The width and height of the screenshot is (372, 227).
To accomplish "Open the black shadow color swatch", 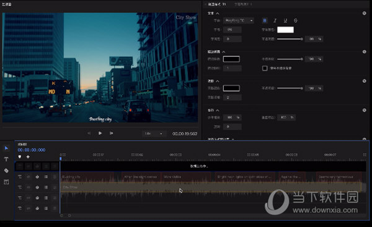I will tap(231, 88).
